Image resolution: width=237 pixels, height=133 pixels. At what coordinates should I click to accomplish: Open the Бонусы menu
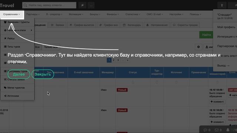click(x=95, y=14)
